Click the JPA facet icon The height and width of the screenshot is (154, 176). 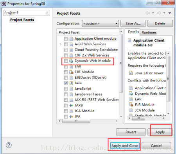coord(71,117)
